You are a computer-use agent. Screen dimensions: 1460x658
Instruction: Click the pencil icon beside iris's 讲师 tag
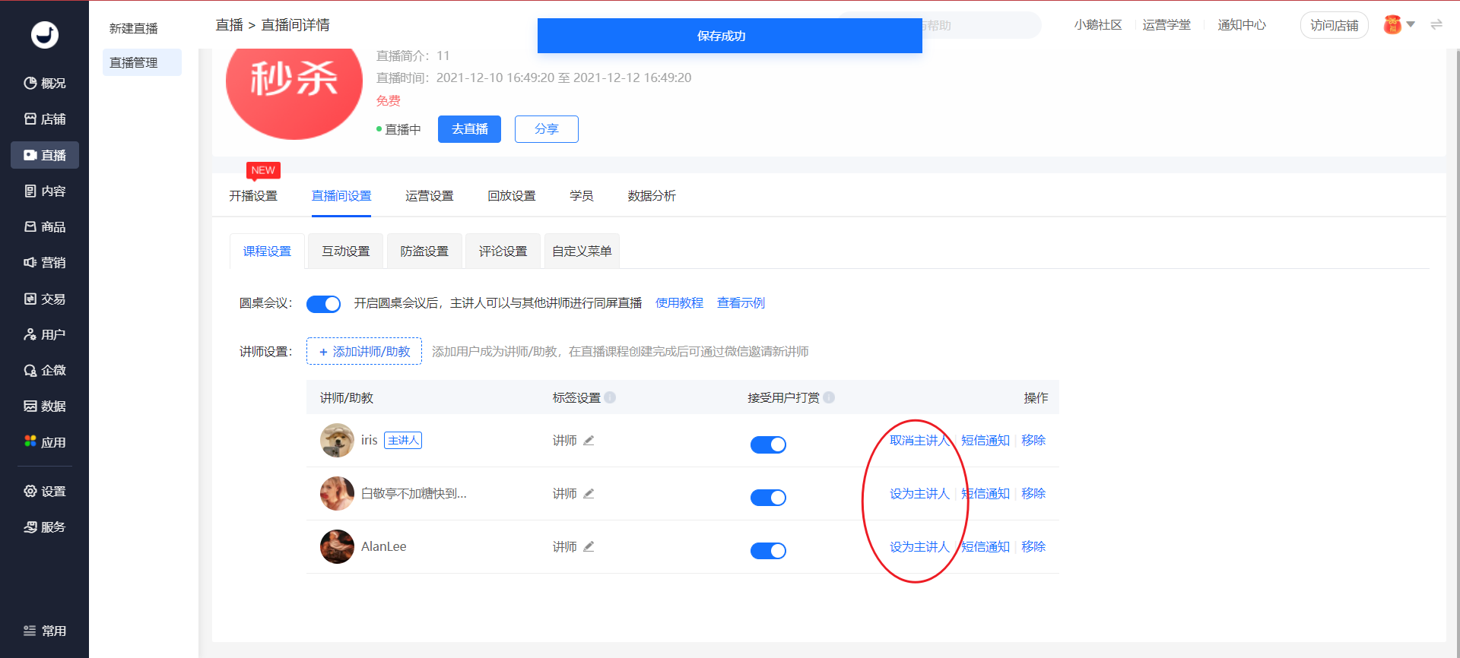pos(589,441)
